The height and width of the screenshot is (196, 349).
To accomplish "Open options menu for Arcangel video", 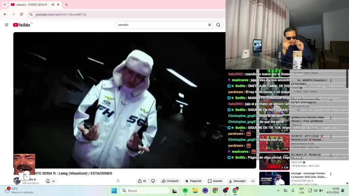I will click(x=331, y=174).
